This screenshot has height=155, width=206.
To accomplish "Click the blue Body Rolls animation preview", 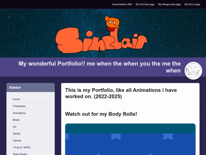I will pyautogui.click(x=130, y=139).
